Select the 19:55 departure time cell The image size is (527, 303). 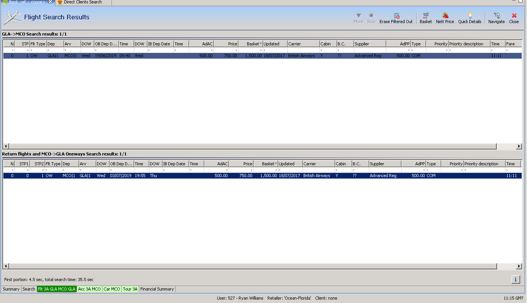tap(141, 176)
